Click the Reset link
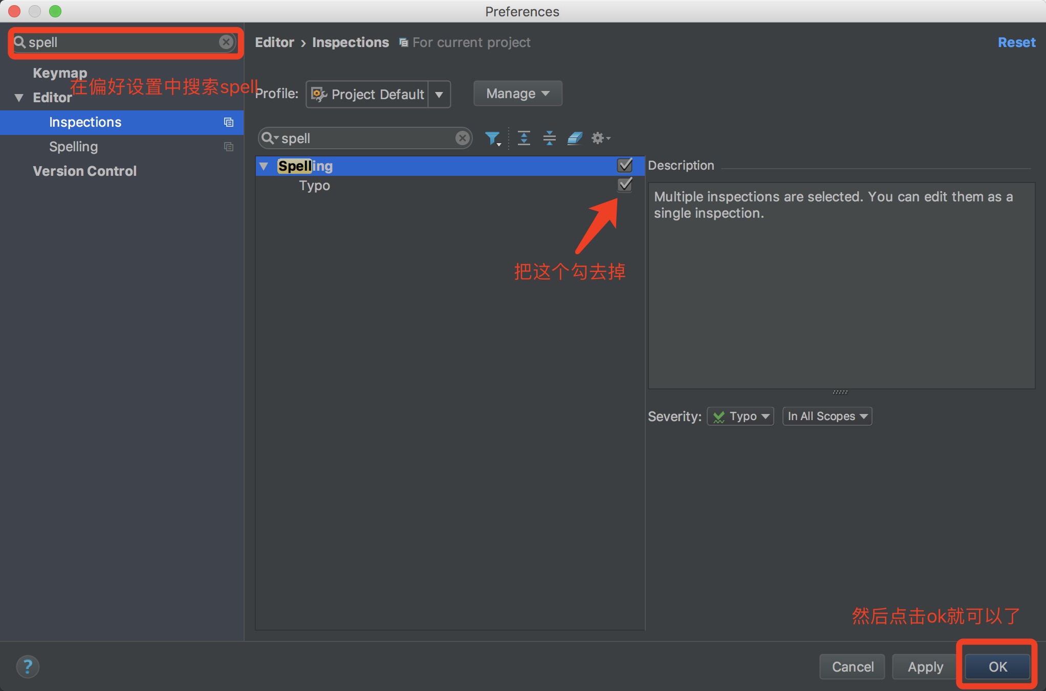The width and height of the screenshot is (1046, 691). [x=1016, y=42]
